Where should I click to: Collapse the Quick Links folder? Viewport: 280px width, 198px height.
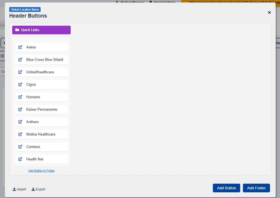pyautogui.click(x=41, y=30)
